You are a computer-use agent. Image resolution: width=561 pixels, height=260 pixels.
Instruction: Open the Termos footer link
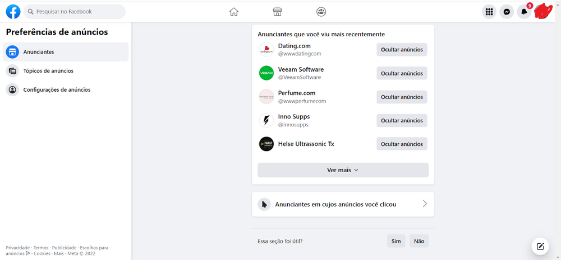point(41,248)
